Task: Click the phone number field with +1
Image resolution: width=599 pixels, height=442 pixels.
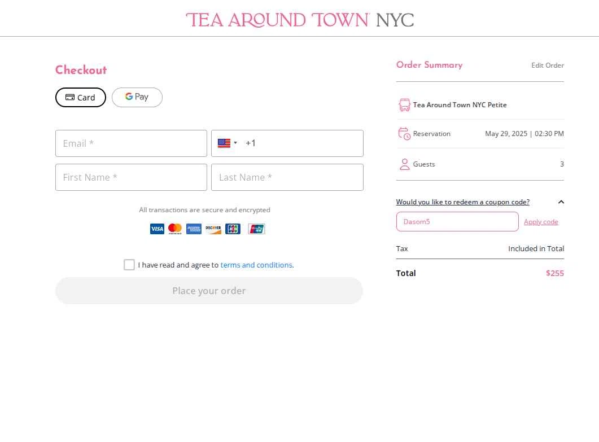Action: click(x=287, y=143)
